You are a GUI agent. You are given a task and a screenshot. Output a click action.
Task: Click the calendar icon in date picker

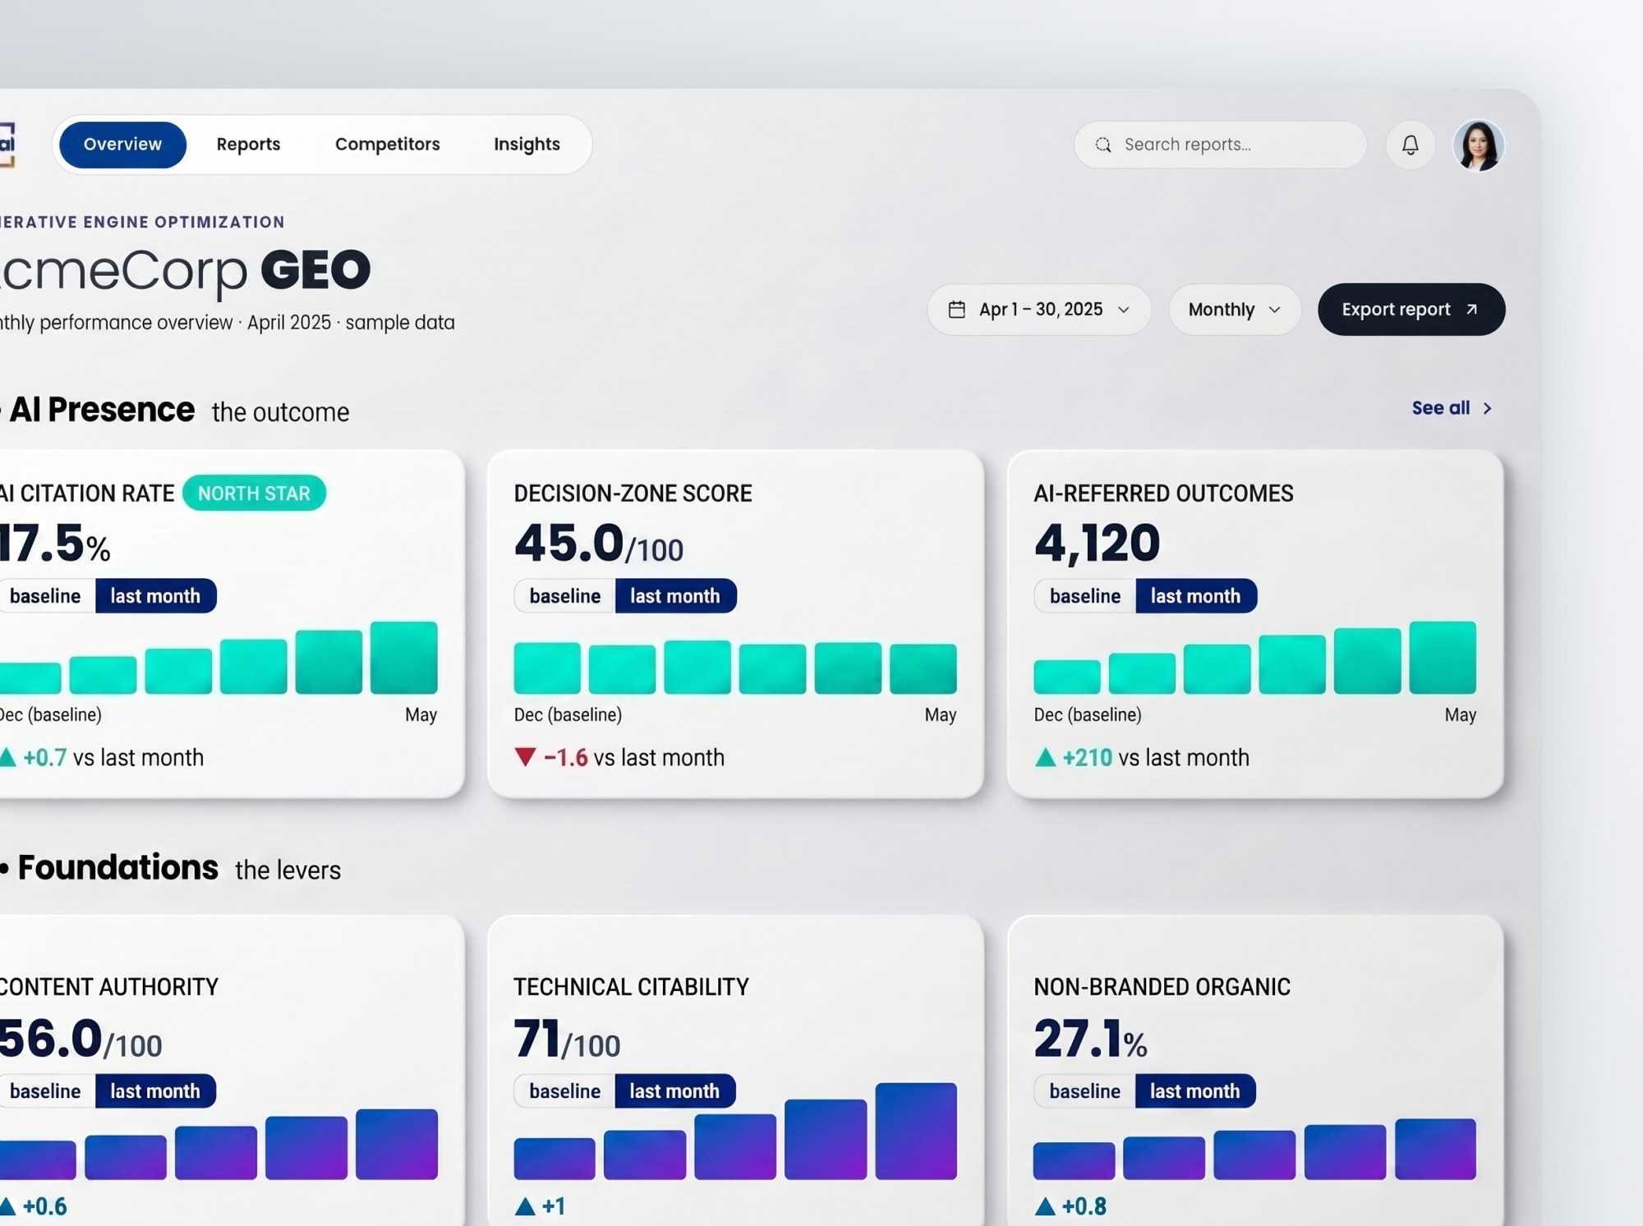[x=956, y=310]
